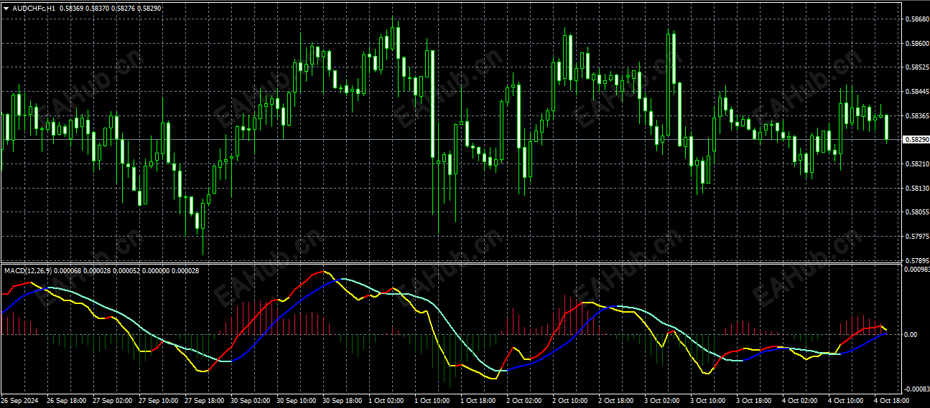This screenshot has height=408, width=930.
Task: Click the 2 Oct 02:00 time label
Action: coord(524,400)
